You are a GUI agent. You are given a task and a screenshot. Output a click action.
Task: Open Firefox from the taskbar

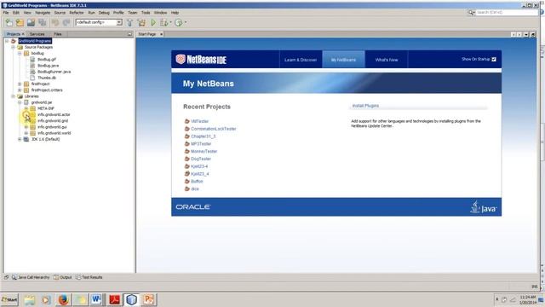click(63, 299)
